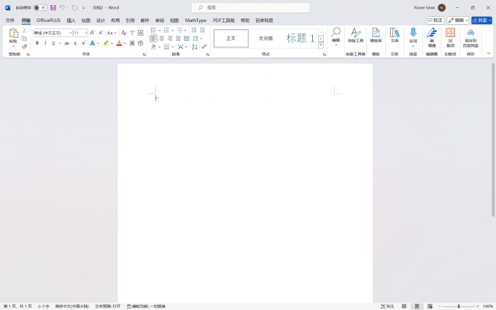
Task: Expand the styles gallery more arrow
Action: point(321,45)
